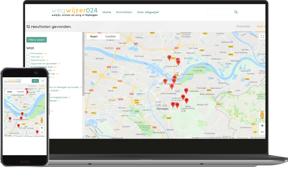Switch to the Kaart tab on laptop

(x=261, y=27)
